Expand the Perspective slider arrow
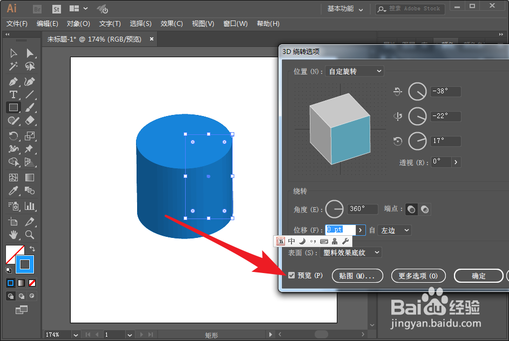The image size is (509, 341). [456, 162]
